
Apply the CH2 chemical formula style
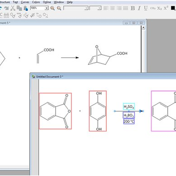click(153, 8)
